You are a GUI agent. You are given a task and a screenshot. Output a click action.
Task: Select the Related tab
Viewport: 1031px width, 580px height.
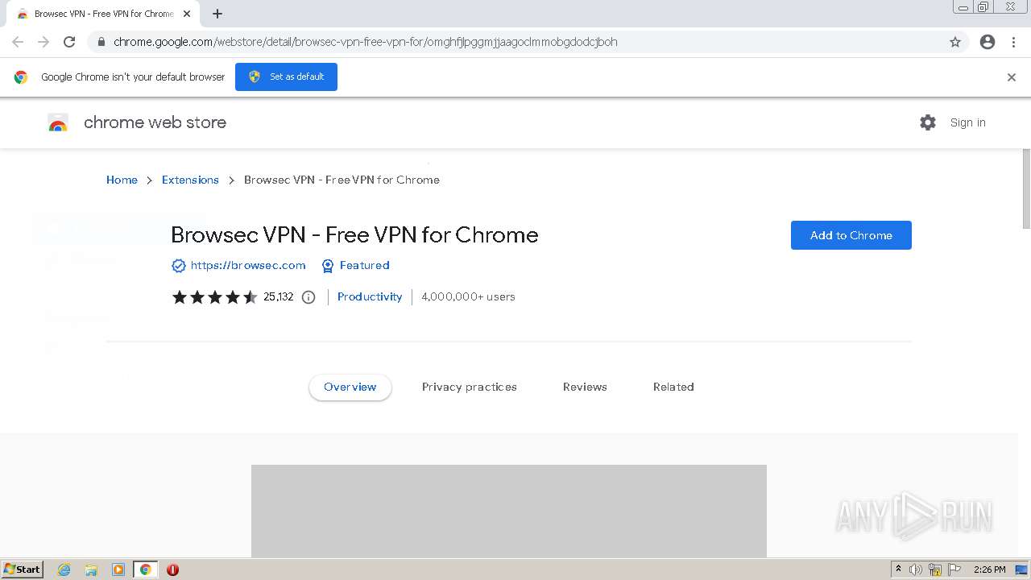pos(673,387)
